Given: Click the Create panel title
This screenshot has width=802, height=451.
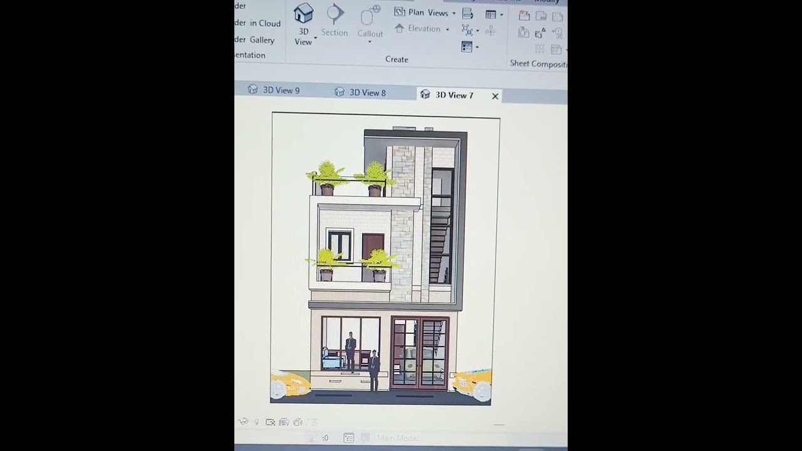Looking at the screenshot, I should click(397, 60).
